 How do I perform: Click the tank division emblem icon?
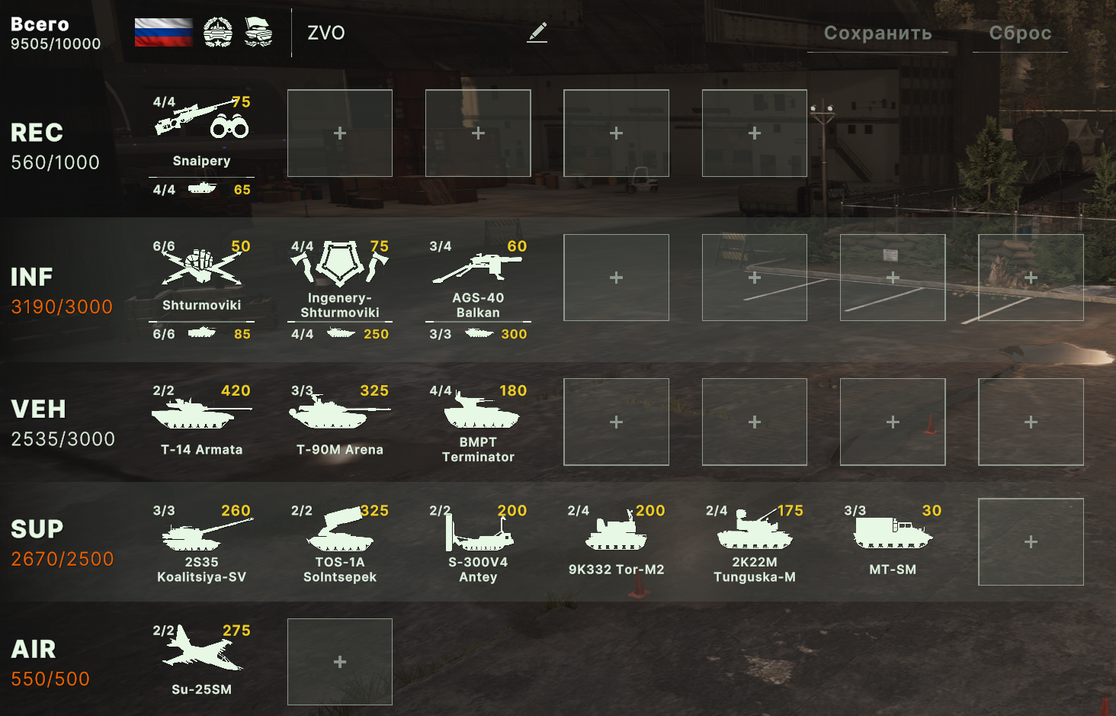coord(218,33)
